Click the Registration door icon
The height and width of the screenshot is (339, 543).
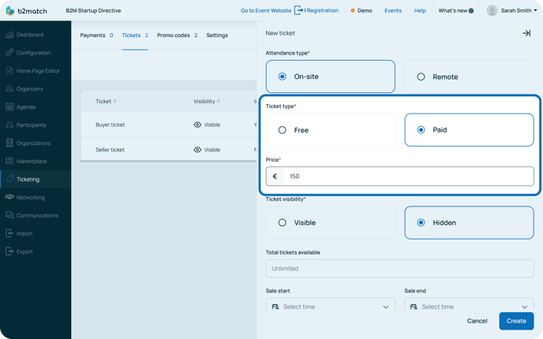click(x=298, y=10)
